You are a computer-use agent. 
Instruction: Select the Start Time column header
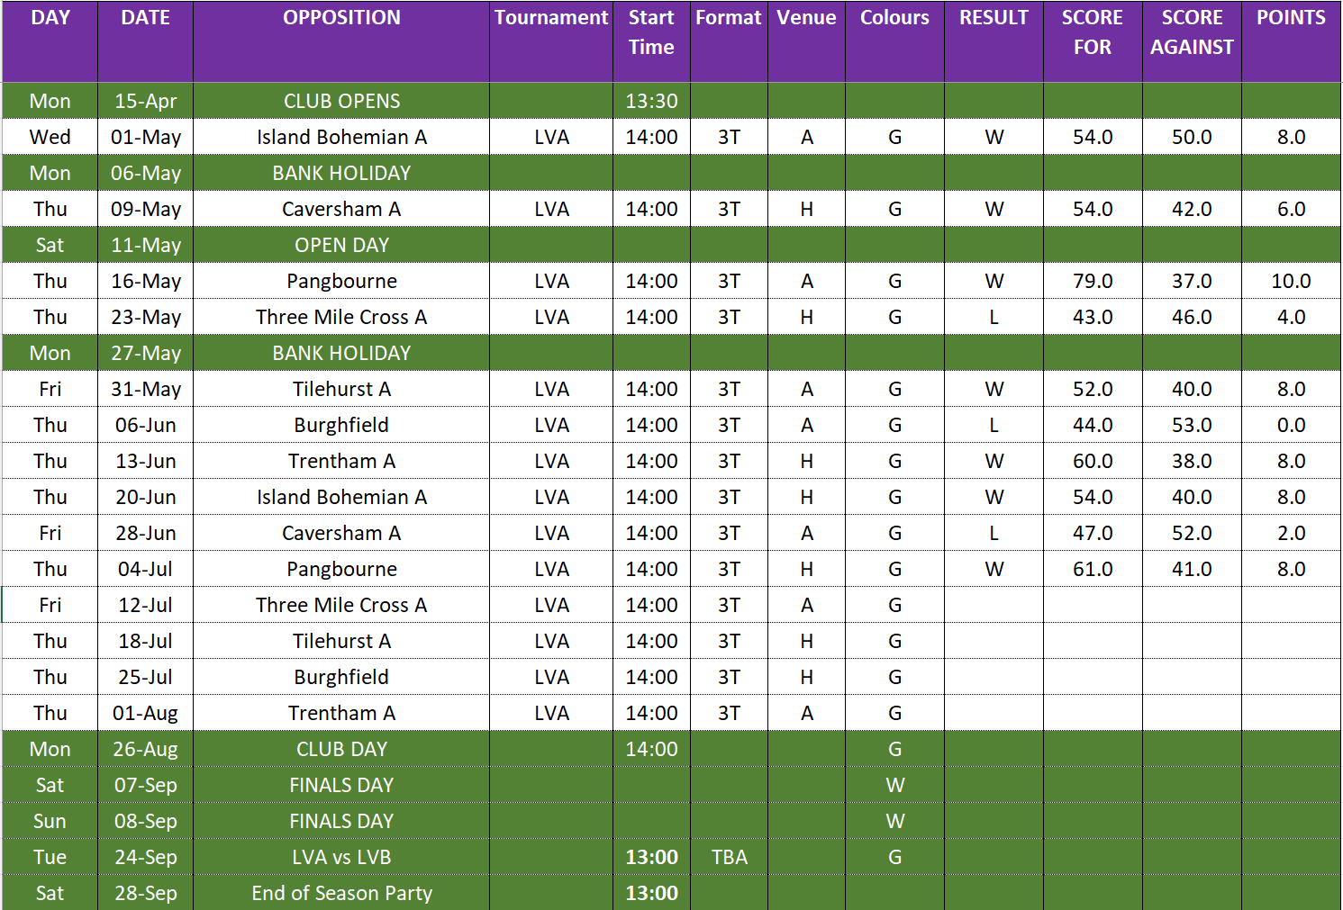coord(651,41)
